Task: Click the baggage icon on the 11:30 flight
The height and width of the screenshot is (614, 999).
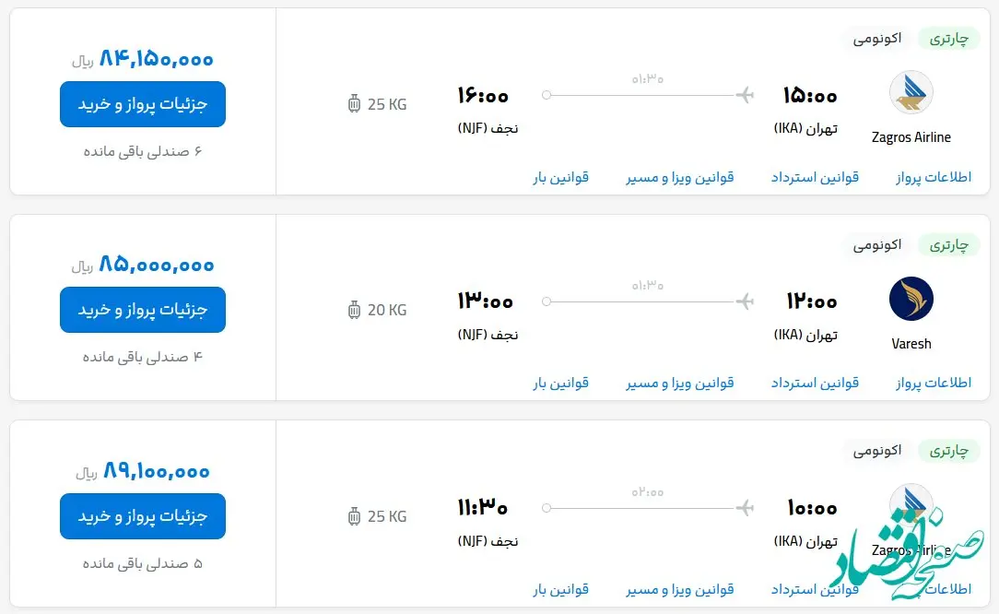Action: [354, 516]
